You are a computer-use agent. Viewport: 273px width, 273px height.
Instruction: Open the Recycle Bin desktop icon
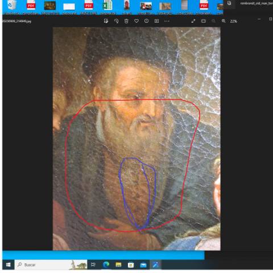(12, 7)
